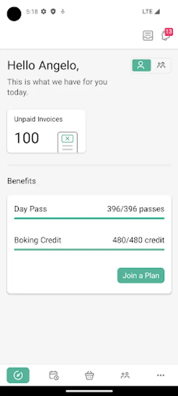Click the Hello Angelo greeting
178x396 pixels.
tap(43, 66)
